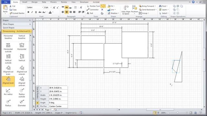207x116 pixels.
Task: Click the Paste icon
Action: pos(5,8)
